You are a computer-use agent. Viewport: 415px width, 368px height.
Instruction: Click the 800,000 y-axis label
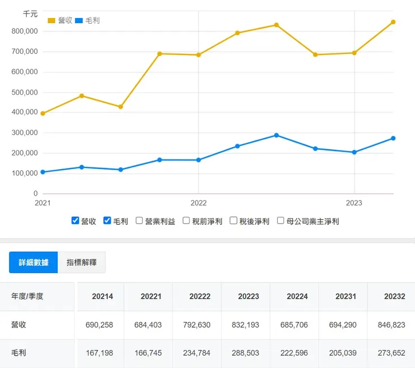tap(25, 31)
